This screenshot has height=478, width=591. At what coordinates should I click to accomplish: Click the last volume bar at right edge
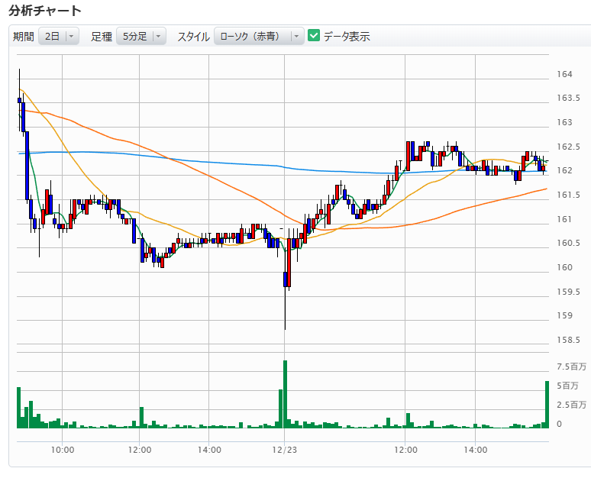tap(547, 404)
